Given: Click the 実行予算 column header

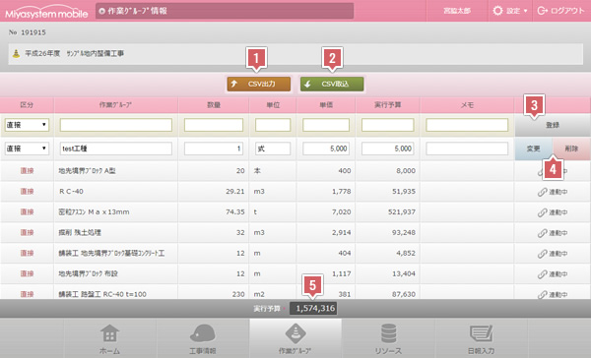Looking at the screenshot, I should point(387,105).
